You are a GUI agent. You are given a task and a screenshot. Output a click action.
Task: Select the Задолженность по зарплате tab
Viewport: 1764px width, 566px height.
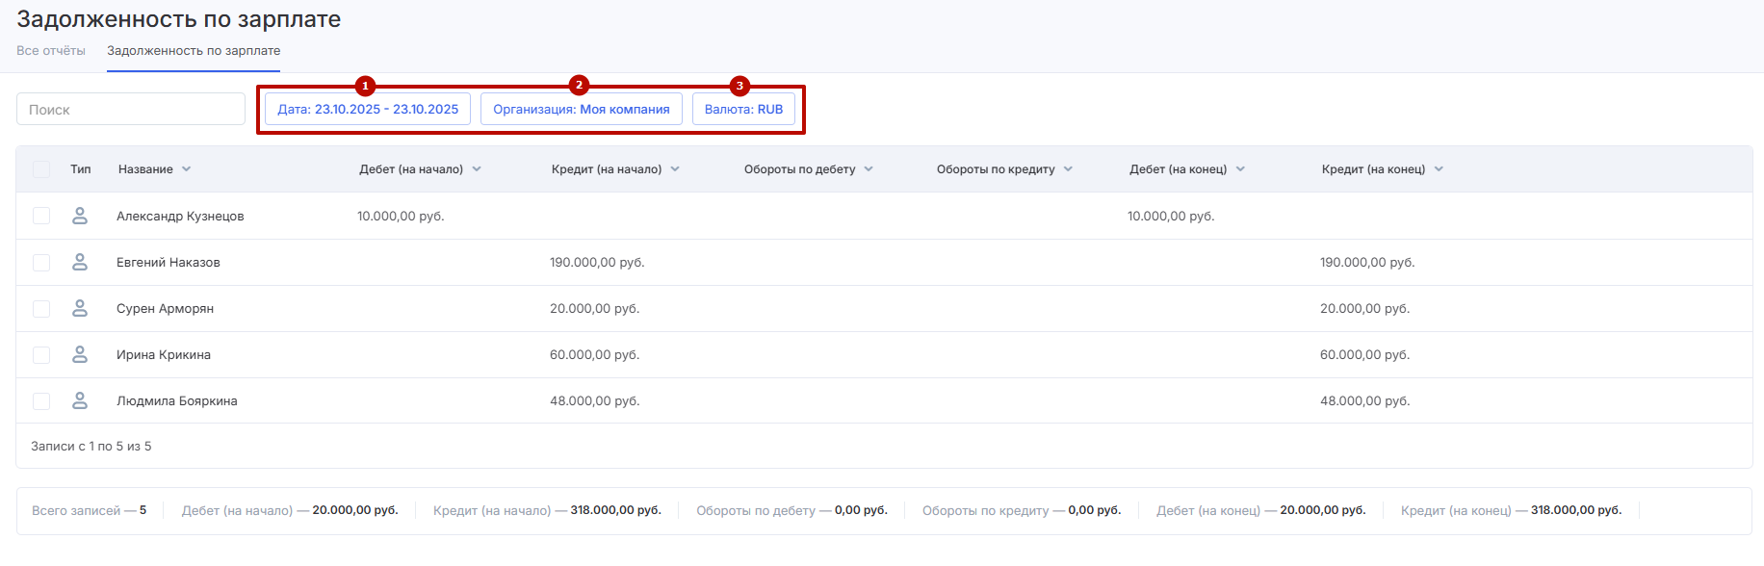point(194,51)
